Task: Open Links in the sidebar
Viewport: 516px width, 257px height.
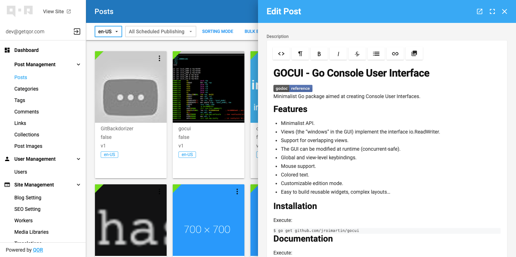Action: coord(20,123)
